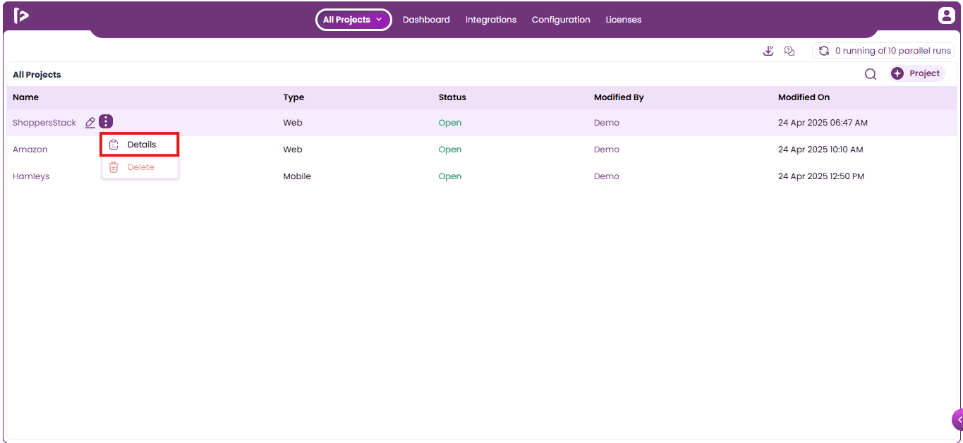Click the Name column header
963x443 pixels.
coord(26,97)
